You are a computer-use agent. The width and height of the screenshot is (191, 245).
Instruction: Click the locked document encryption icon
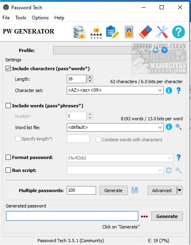(129, 32)
